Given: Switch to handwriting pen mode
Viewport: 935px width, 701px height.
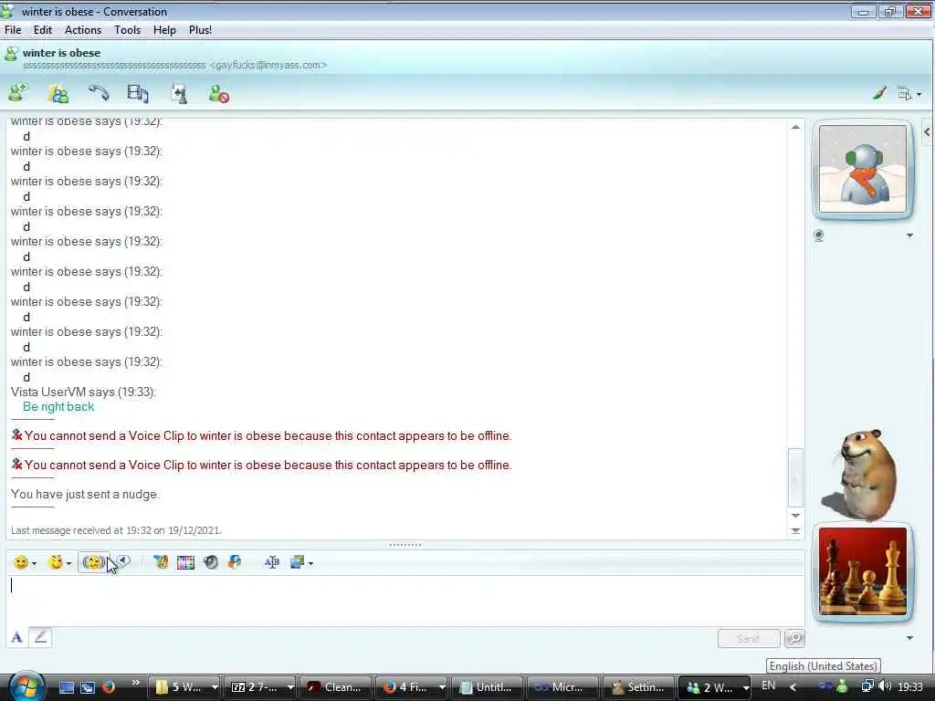Looking at the screenshot, I should 40,637.
